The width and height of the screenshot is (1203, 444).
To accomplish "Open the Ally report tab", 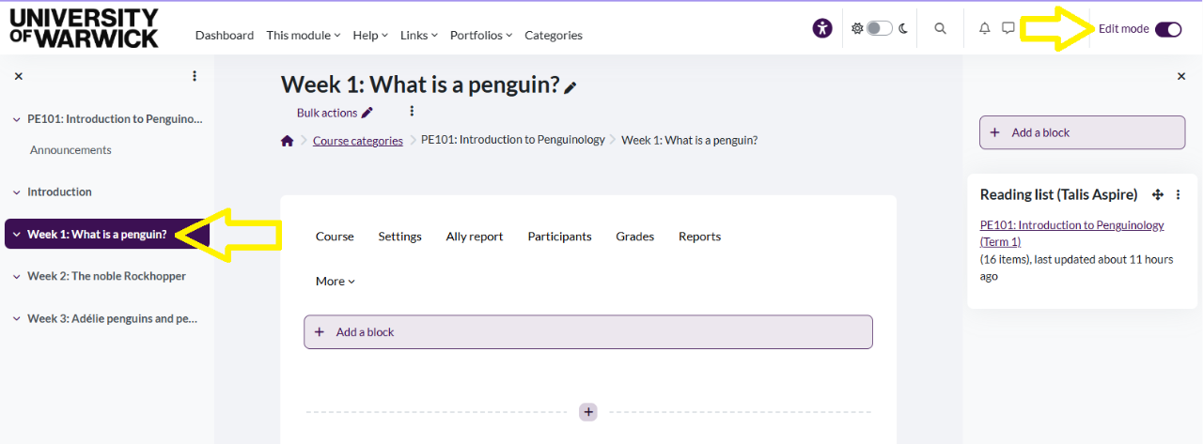I will point(475,237).
